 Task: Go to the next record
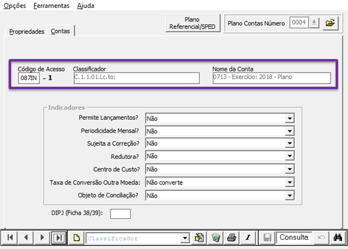tap(42, 238)
